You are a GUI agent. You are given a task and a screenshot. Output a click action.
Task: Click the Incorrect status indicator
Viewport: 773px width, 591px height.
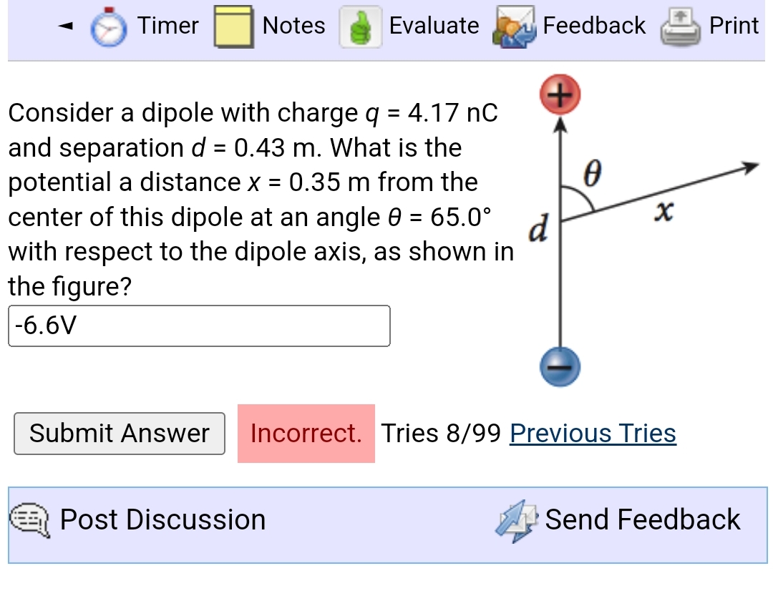click(x=306, y=433)
